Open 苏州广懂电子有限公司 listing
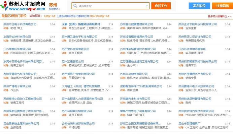This screenshot has height=134, width=233. (17, 86)
